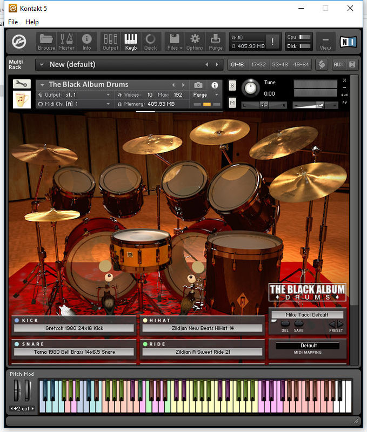Click the pan slider between L and R
The height and width of the screenshot is (432, 367).
(264, 105)
